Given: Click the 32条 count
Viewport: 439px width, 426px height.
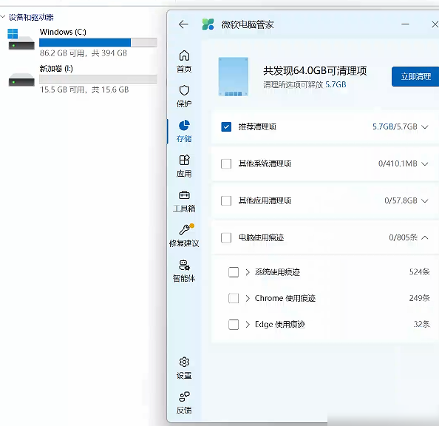Looking at the screenshot, I should pos(422,324).
